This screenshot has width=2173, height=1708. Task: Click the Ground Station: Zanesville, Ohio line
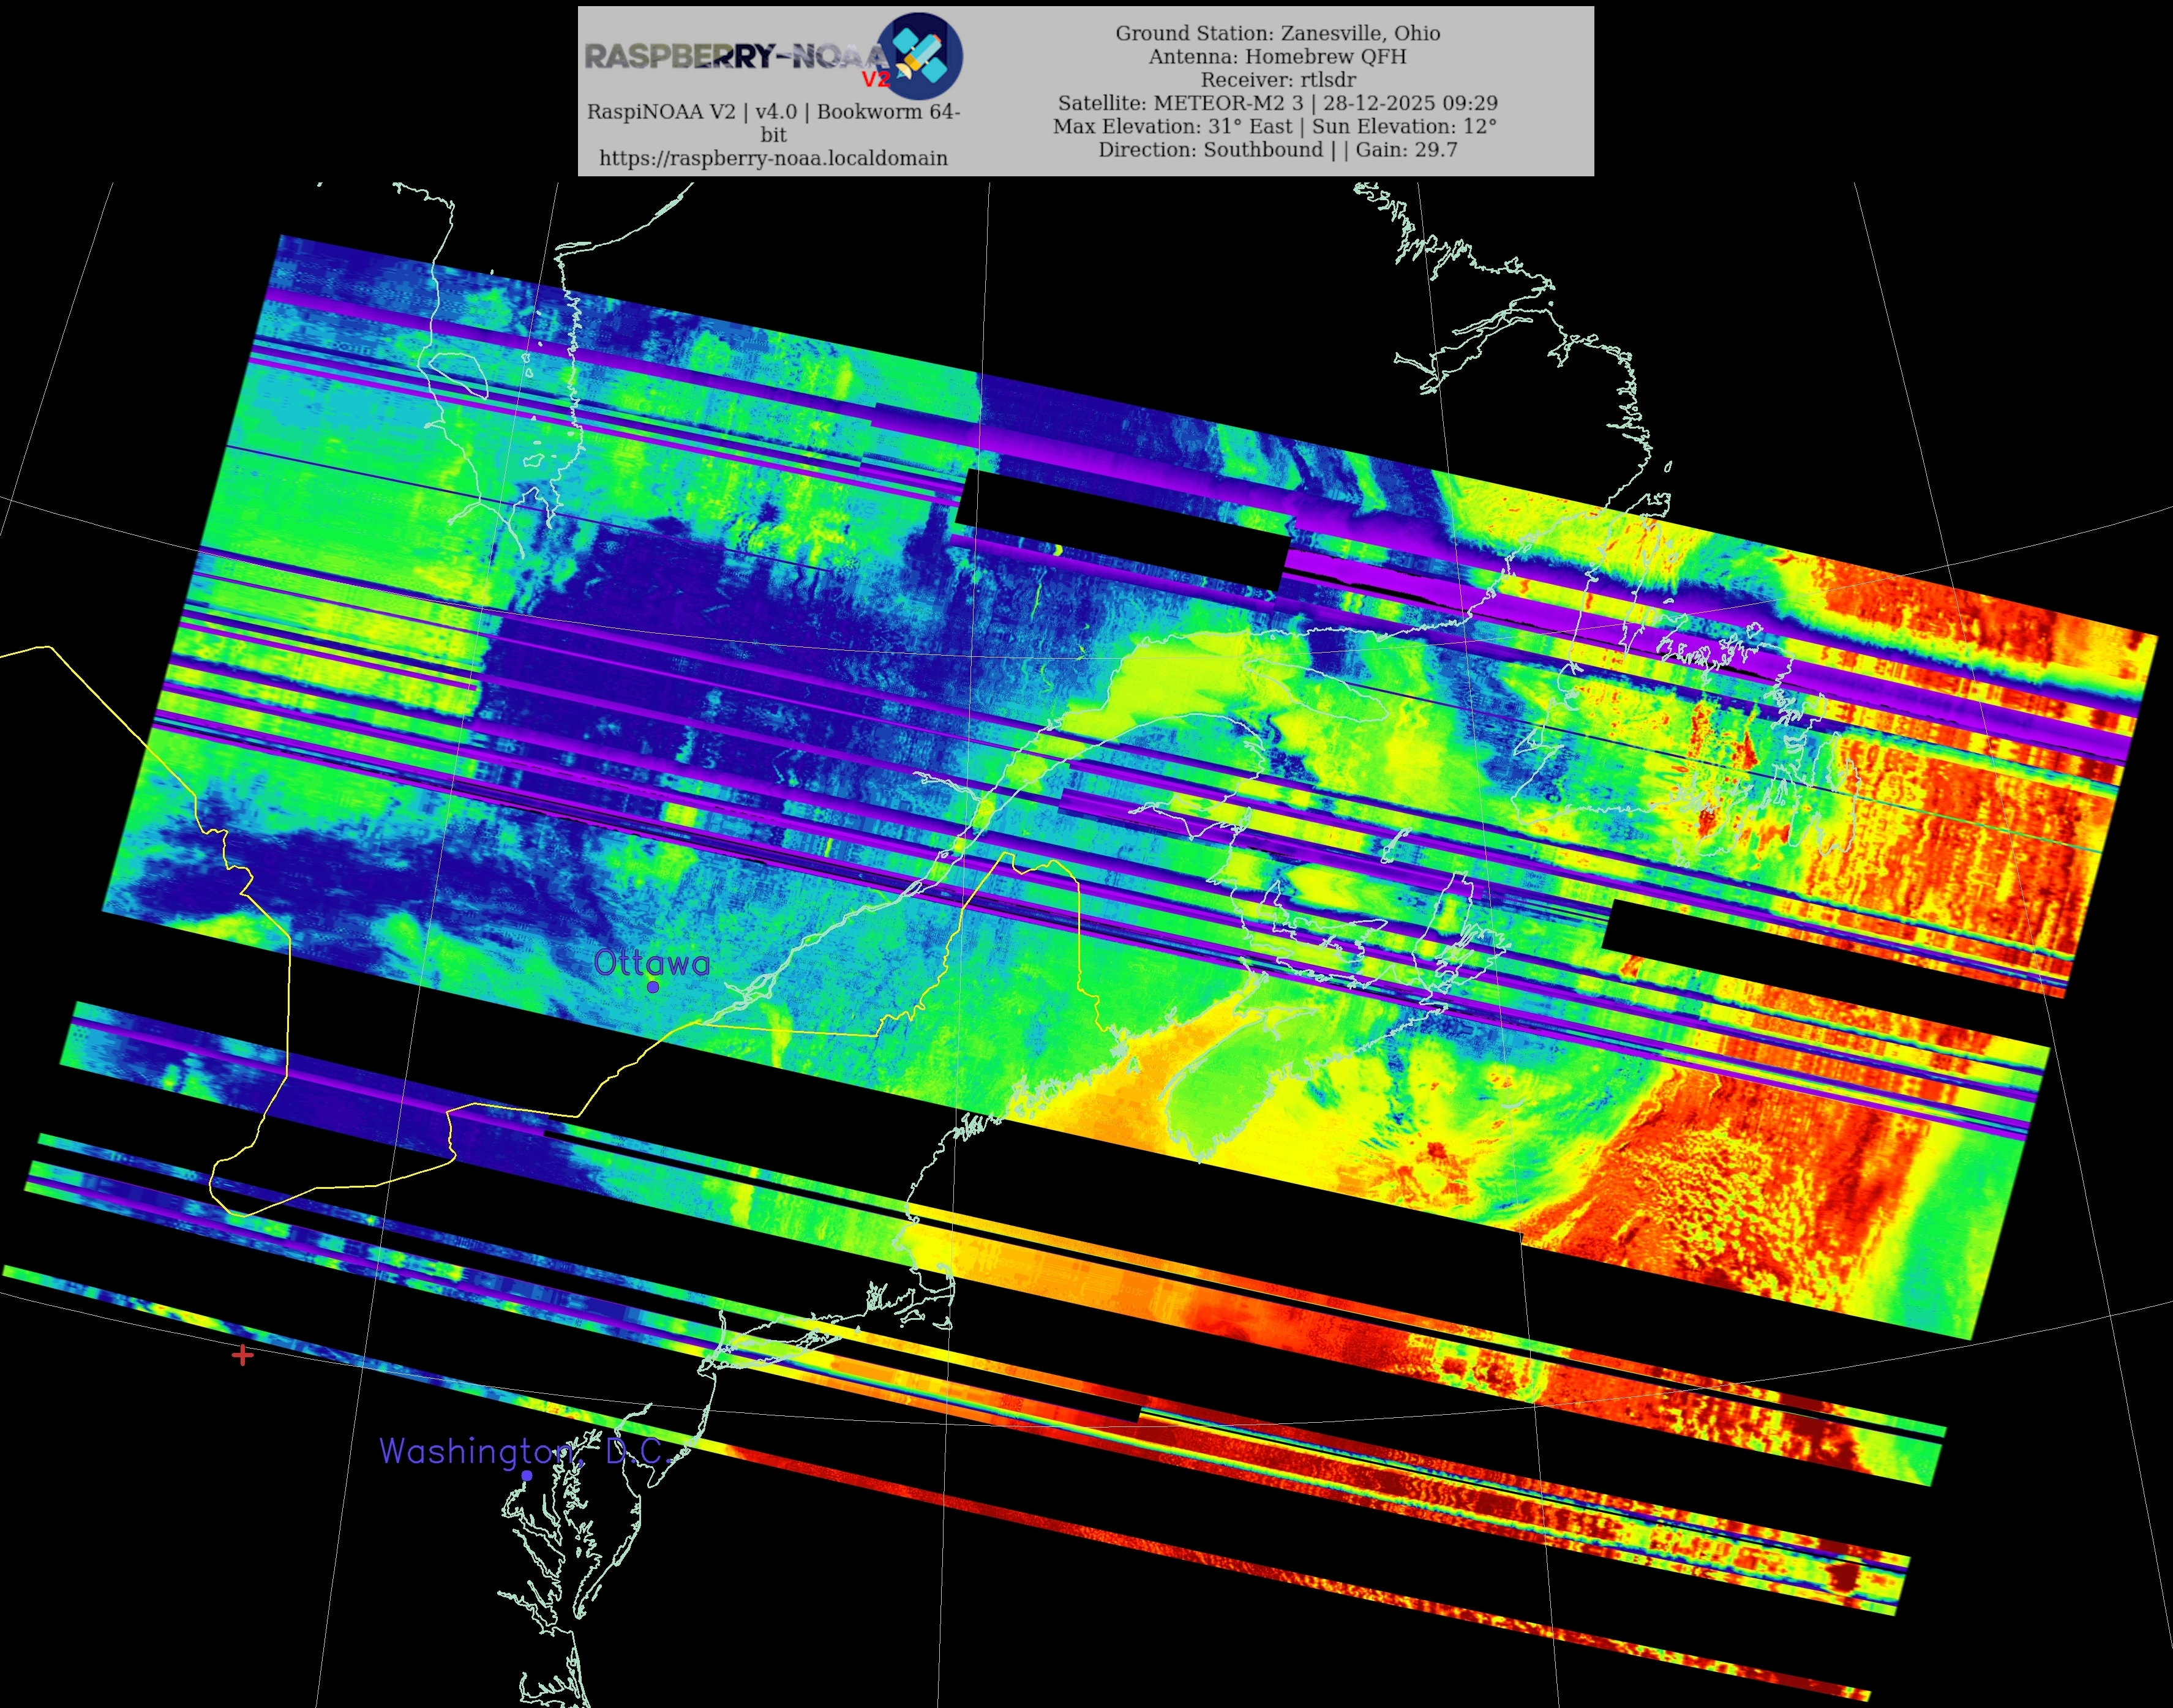1277,33
